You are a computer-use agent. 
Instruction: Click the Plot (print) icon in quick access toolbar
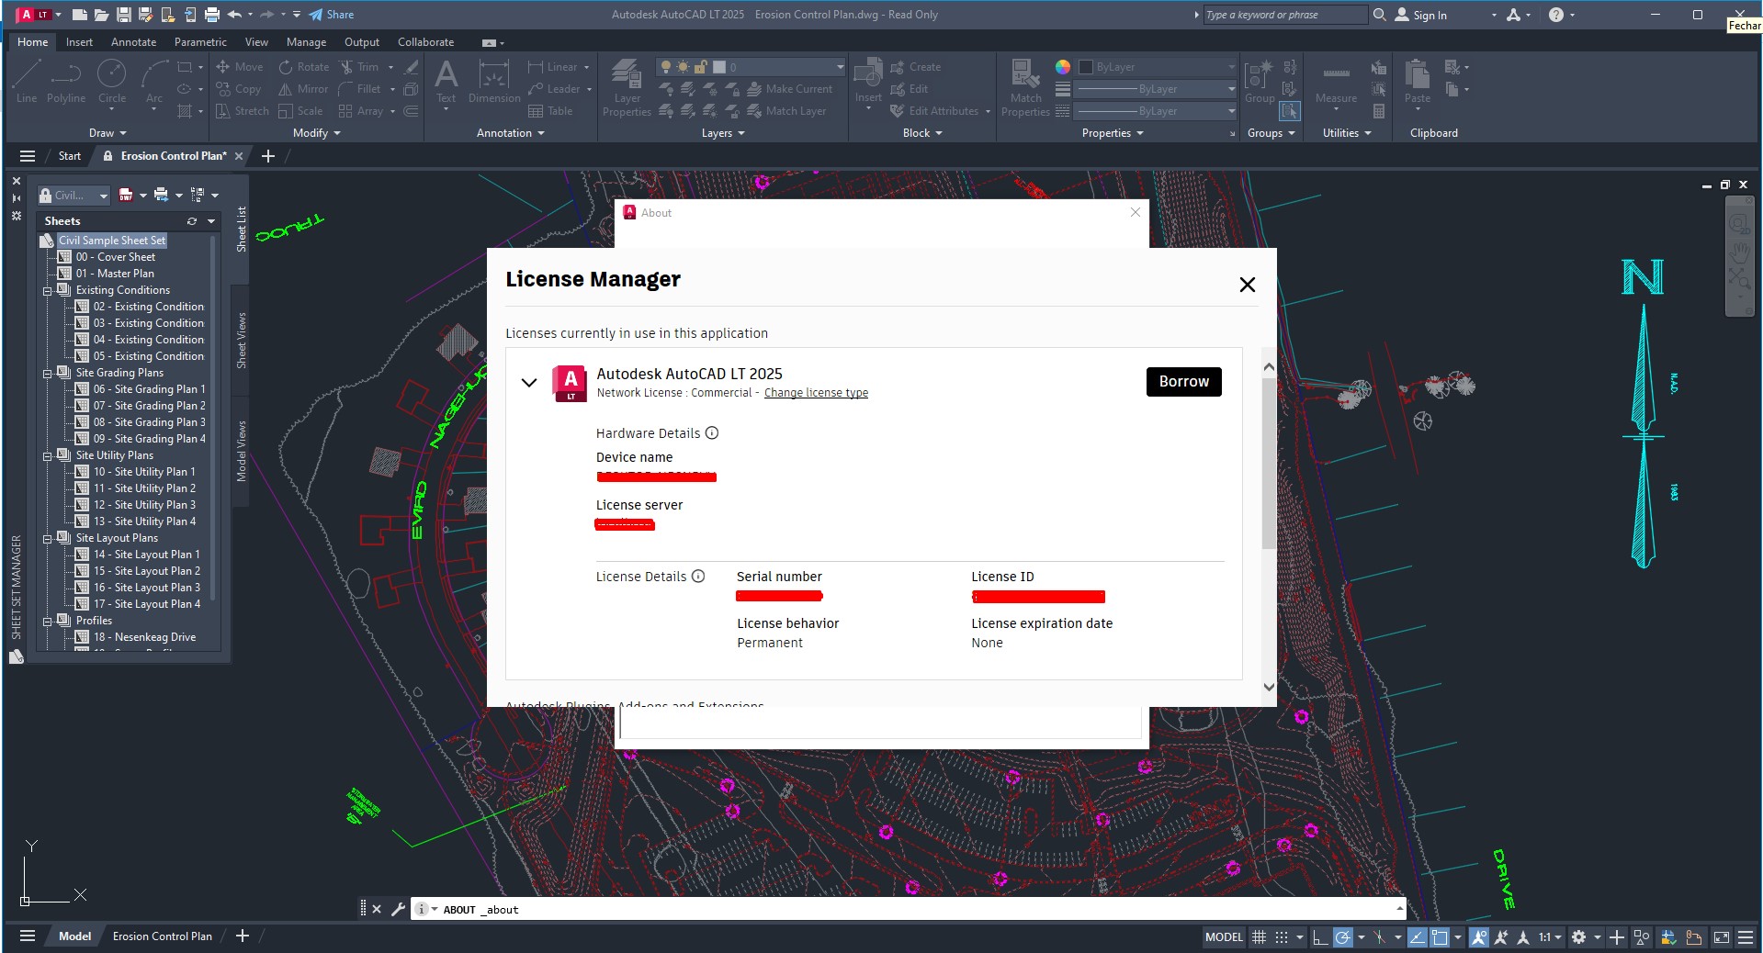point(212,15)
